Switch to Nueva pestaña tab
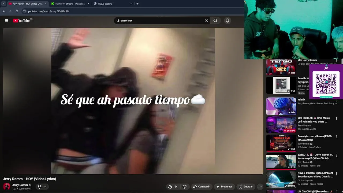This screenshot has width=343, height=193. (x=113, y=4)
